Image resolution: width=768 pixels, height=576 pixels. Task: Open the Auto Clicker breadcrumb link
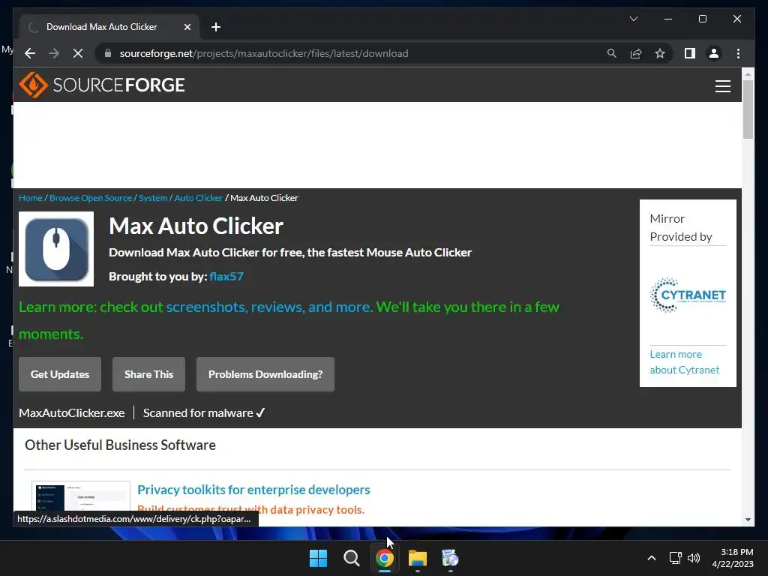click(x=198, y=198)
